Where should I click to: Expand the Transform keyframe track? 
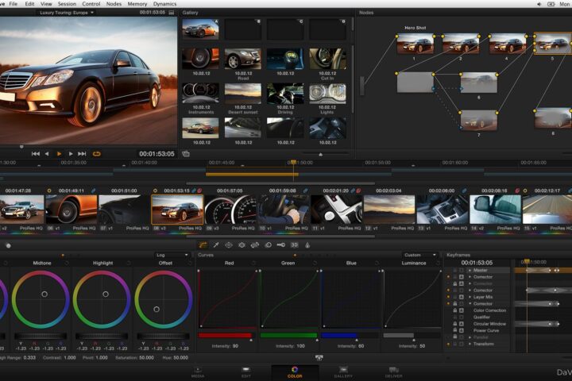(x=470, y=344)
